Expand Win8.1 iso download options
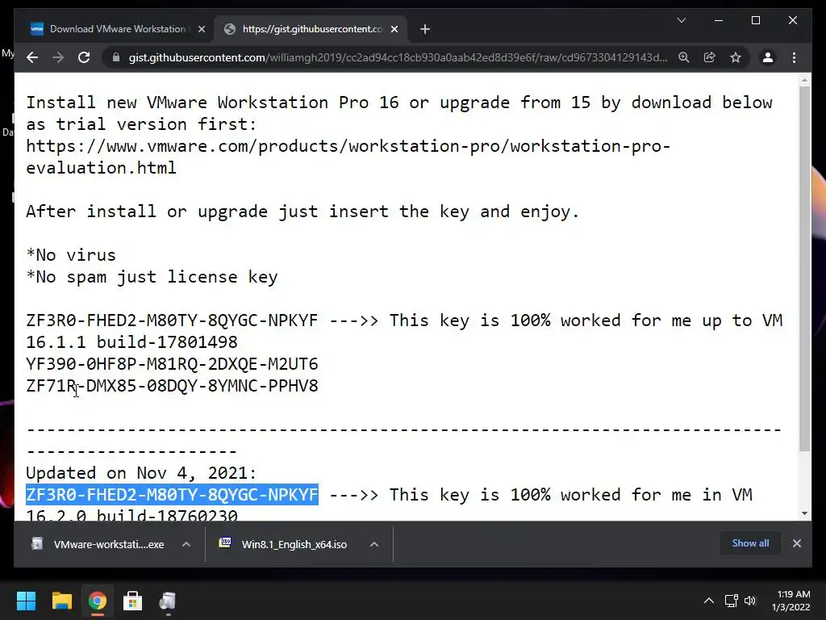826x620 pixels. point(374,544)
